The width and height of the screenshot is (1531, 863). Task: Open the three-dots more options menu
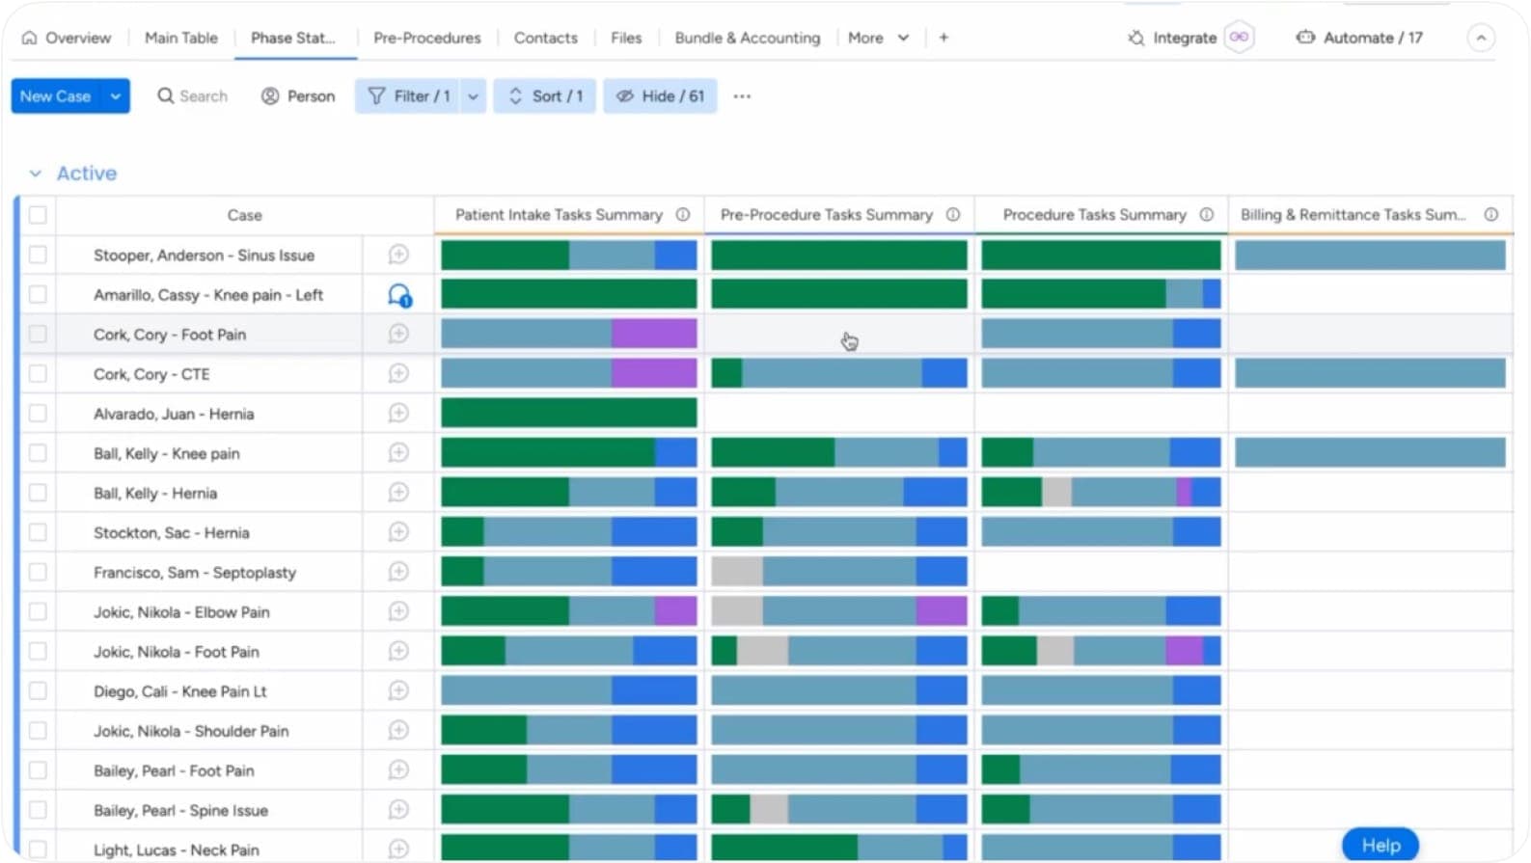click(742, 96)
